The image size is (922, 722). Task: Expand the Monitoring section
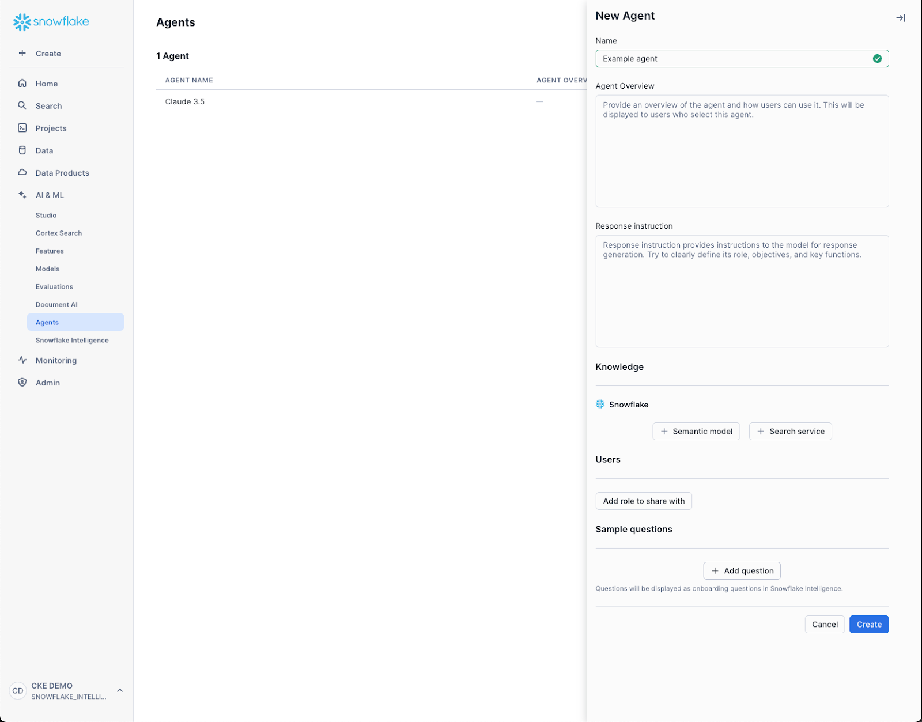[56, 360]
